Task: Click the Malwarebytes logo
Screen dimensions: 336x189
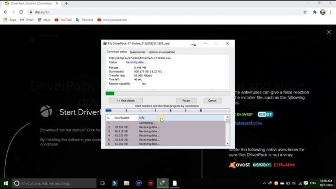Action: click(x=248, y=123)
